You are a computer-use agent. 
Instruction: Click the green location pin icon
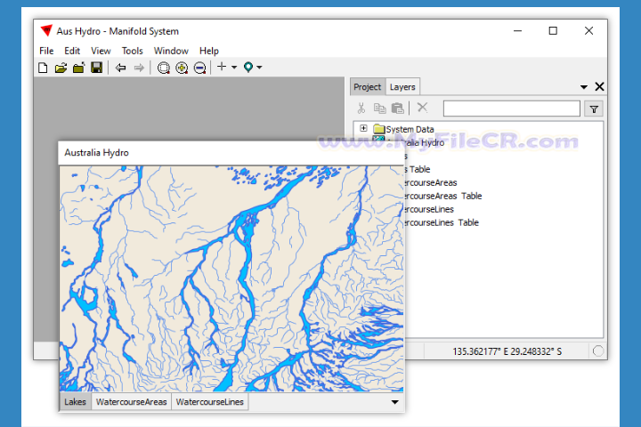248,67
